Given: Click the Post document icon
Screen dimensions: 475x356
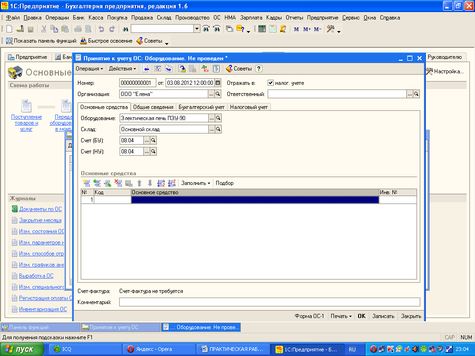Looking at the screenshot, I should click(x=182, y=69).
